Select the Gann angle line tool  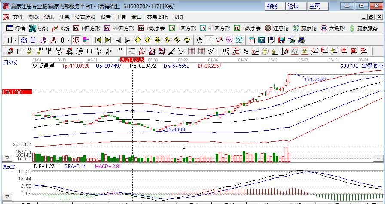[x=171, y=51]
